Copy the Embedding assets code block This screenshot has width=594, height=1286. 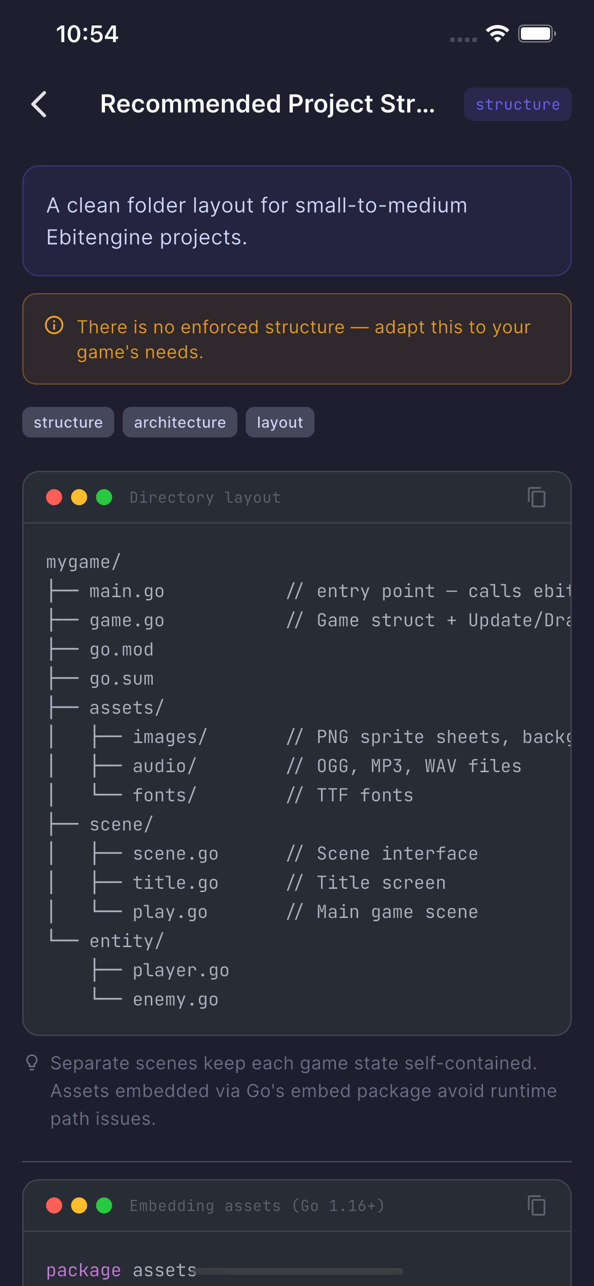coord(537,1205)
